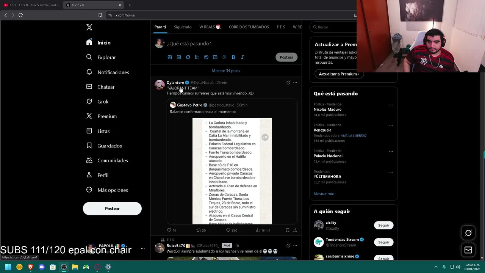This screenshot has height=273, width=485.
Task: Open Perfil in the sidebar
Action: (x=97, y=175)
